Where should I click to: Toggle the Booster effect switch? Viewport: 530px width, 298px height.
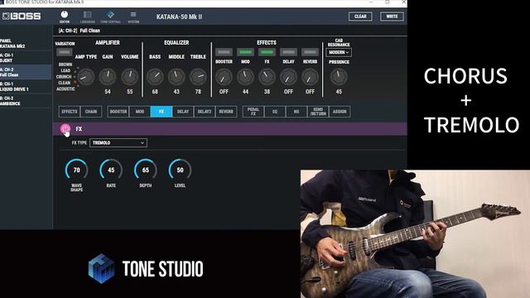tap(224, 52)
